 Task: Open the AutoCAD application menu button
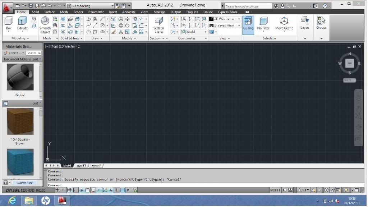tap(7, 8)
